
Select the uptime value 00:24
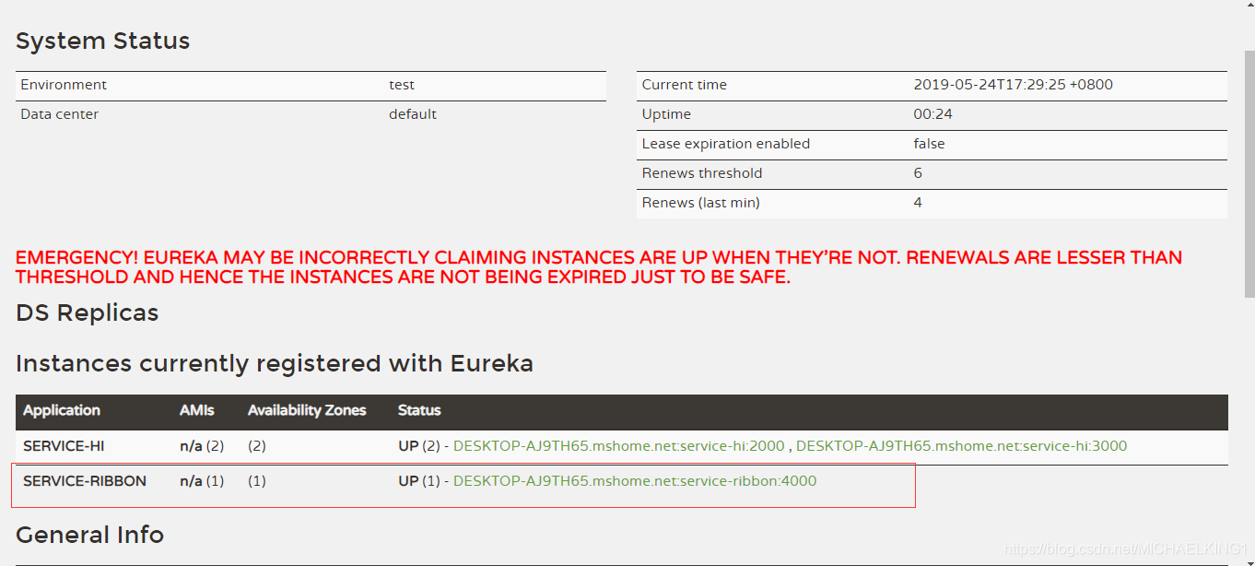coord(933,114)
